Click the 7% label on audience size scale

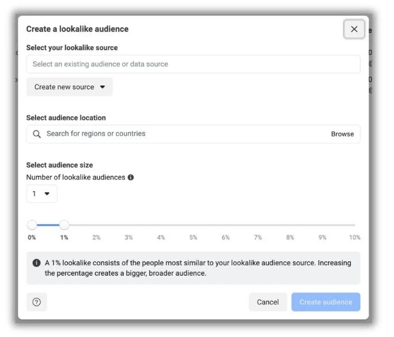pos(258,237)
